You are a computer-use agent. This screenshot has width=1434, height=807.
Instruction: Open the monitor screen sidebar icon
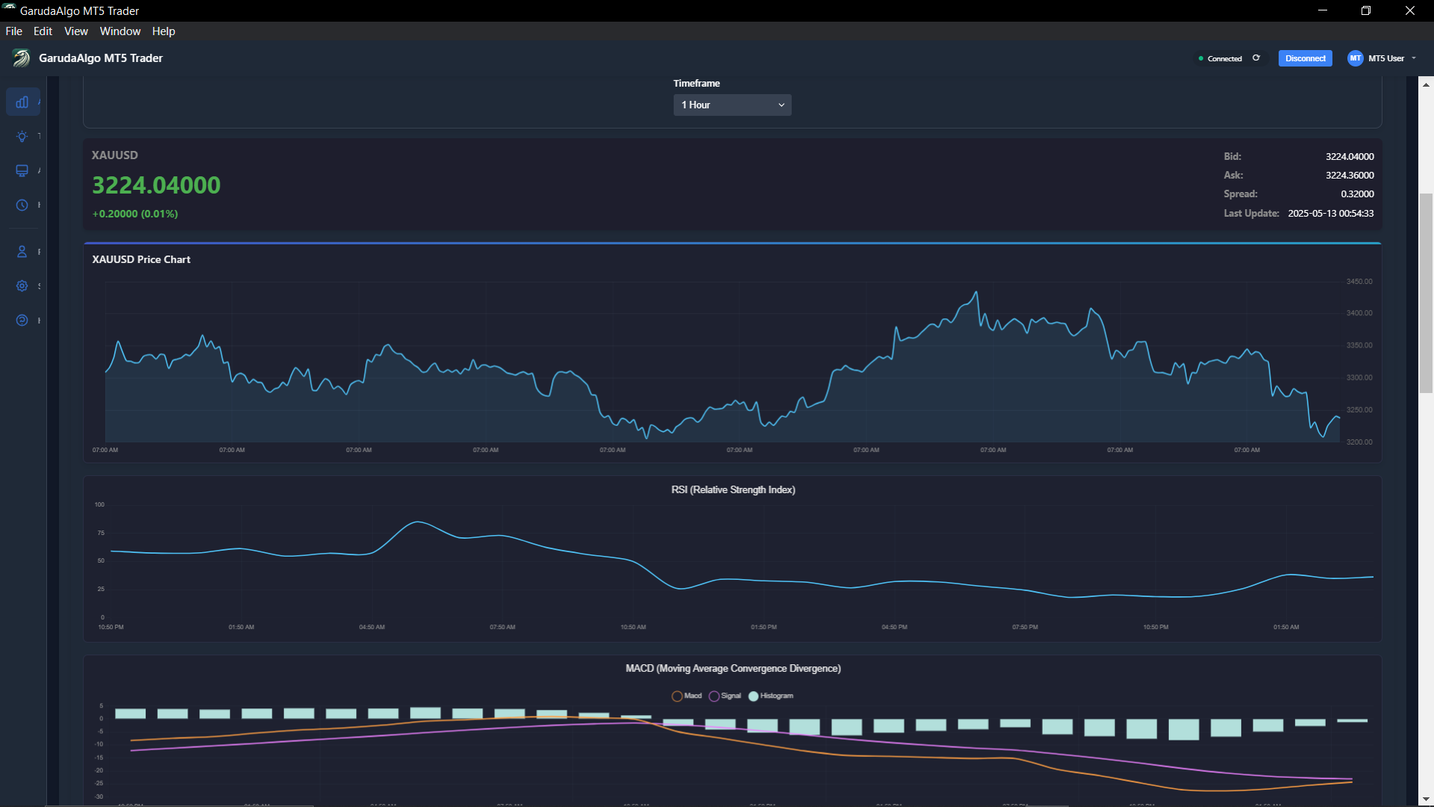22,171
